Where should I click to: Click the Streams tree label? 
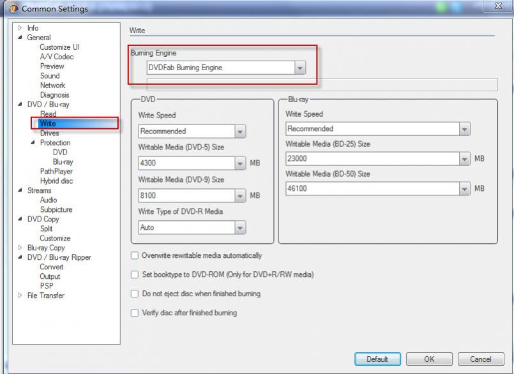pyautogui.click(x=40, y=190)
